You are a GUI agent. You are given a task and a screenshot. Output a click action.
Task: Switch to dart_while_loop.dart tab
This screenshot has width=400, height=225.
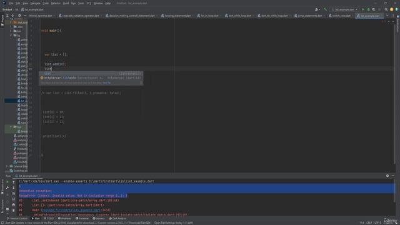coord(238,16)
